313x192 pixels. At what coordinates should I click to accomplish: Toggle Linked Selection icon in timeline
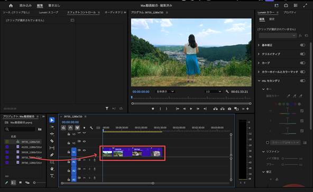pos(77,127)
